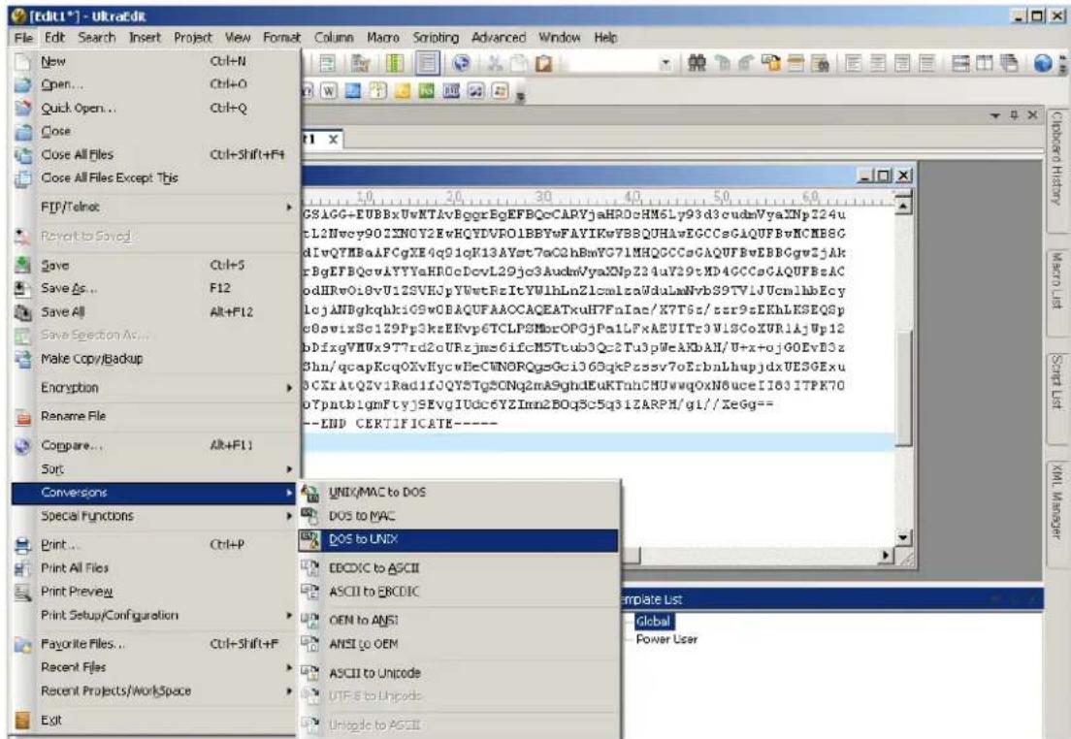Select Power User in Template List
The height and width of the screenshot is (739, 1071).
666,640
